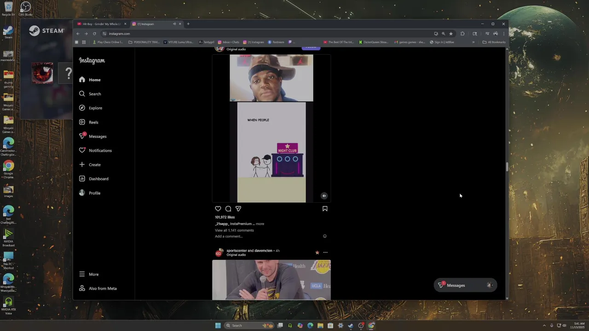Open the Windows Start menu
The width and height of the screenshot is (589, 331).
click(218, 325)
